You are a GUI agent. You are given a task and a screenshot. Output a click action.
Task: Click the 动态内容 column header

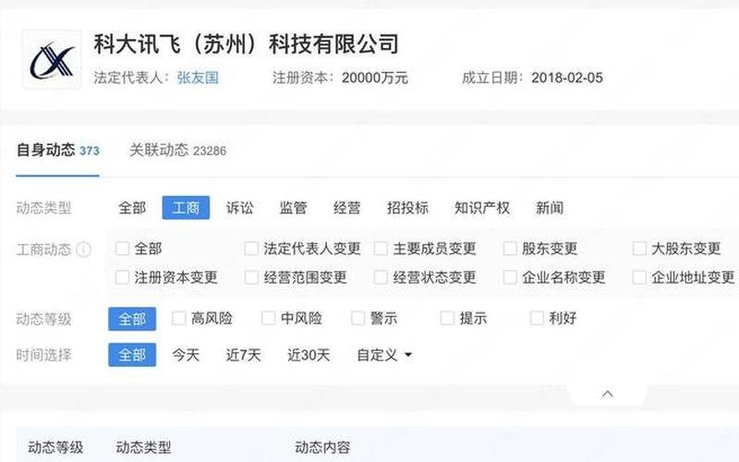[322, 447]
